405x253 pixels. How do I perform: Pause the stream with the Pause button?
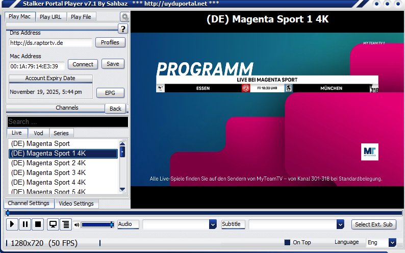[25, 224]
